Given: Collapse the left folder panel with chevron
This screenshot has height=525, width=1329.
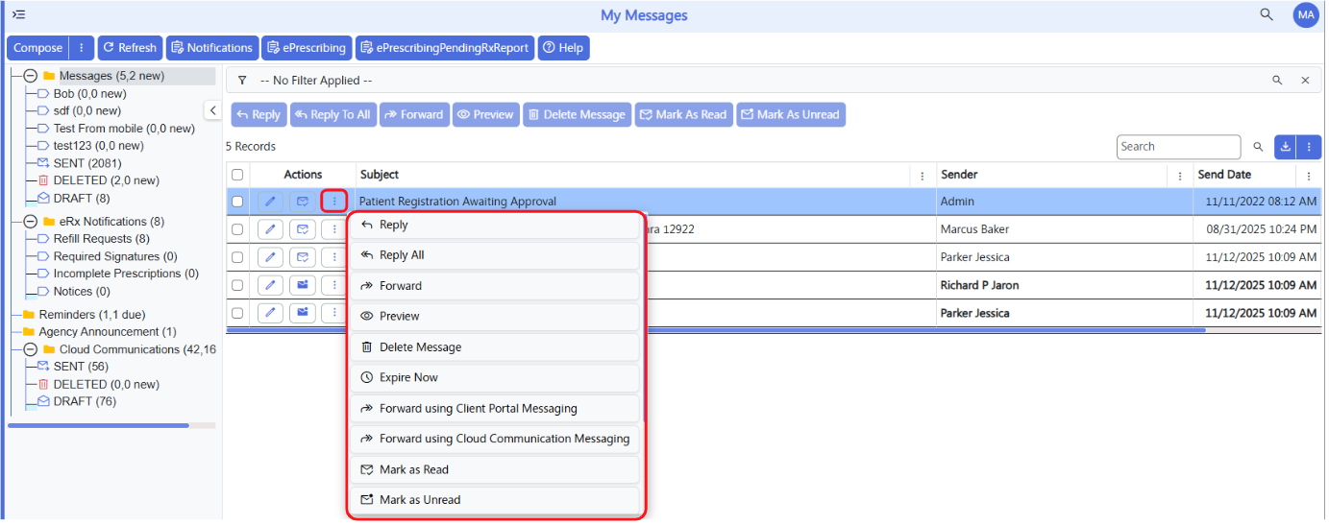Looking at the screenshot, I should tap(212, 110).
